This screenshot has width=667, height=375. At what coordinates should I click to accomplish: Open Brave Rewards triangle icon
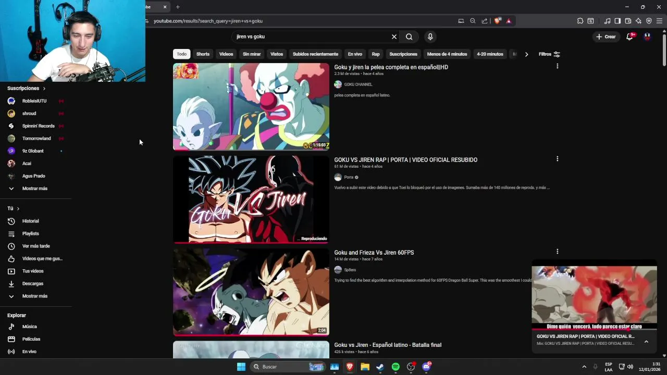[509, 21]
